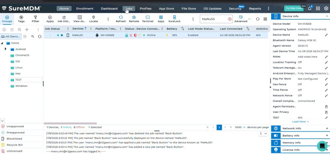This screenshot has height=154, width=330.
Task: Expand the Memory Info panel
Action: pyautogui.click(x=327, y=143)
